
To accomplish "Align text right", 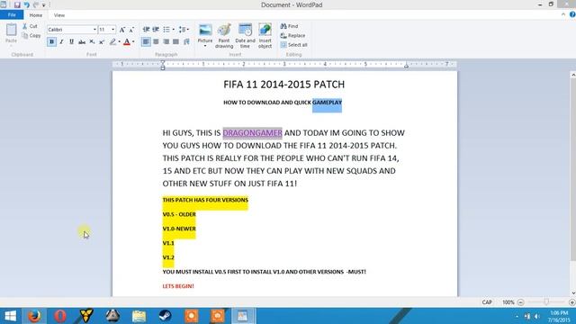I will 166,42.
